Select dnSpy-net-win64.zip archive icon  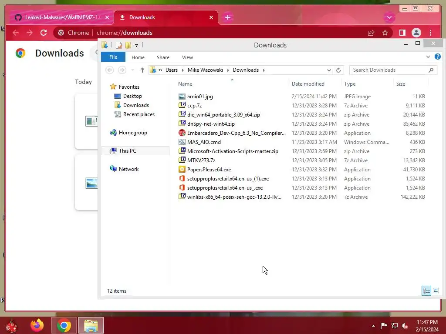182,124
